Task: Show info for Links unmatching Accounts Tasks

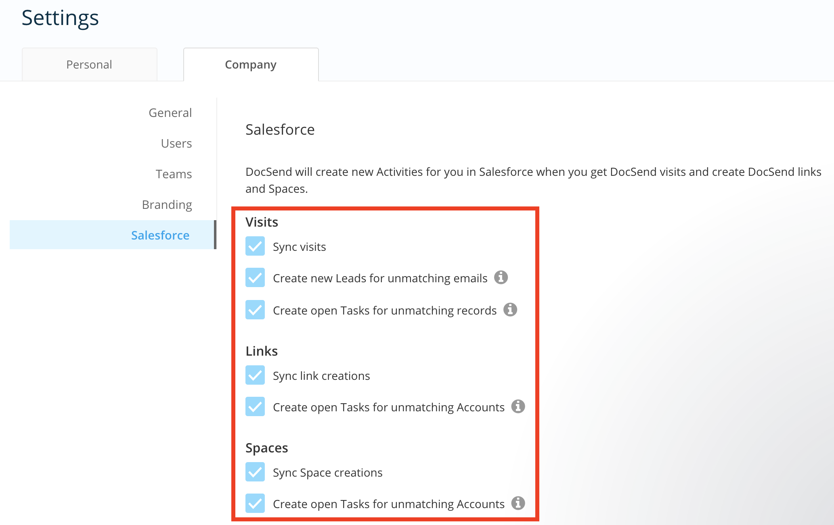Action: [518, 406]
